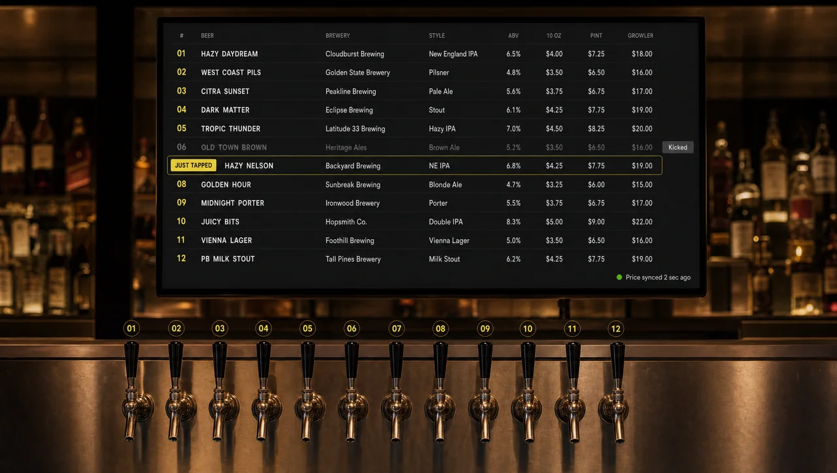This screenshot has width=837, height=473.
Task: Click the $22.00 growler price
Action: click(x=642, y=222)
